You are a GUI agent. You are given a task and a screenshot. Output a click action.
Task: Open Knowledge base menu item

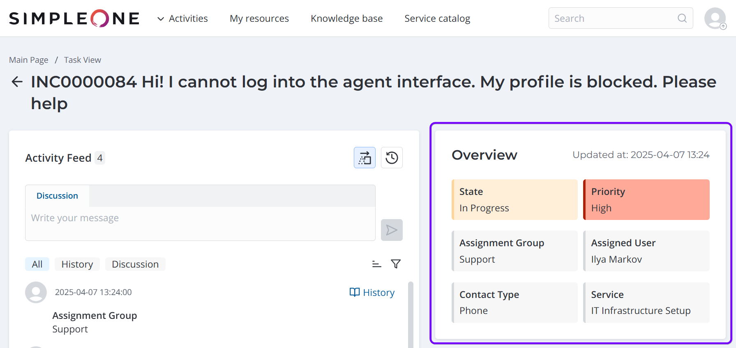pyautogui.click(x=346, y=18)
